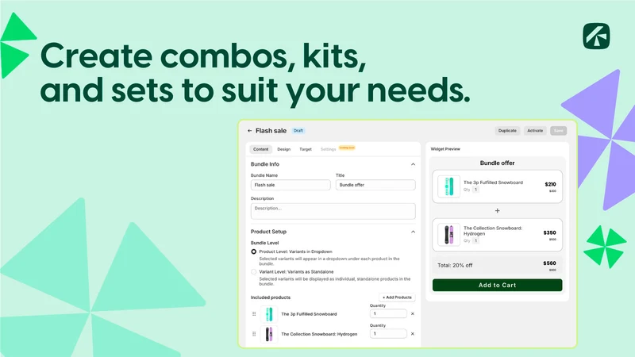The width and height of the screenshot is (635, 357).
Task: Click the Add Products button
Action: click(x=397, y=297)
